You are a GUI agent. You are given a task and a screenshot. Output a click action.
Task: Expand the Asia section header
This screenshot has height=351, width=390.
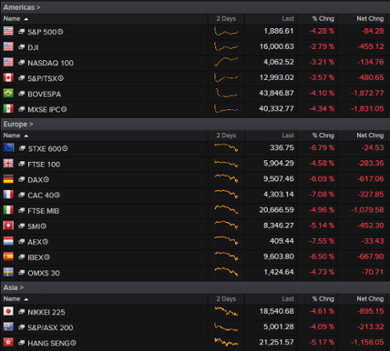(14, 287)
